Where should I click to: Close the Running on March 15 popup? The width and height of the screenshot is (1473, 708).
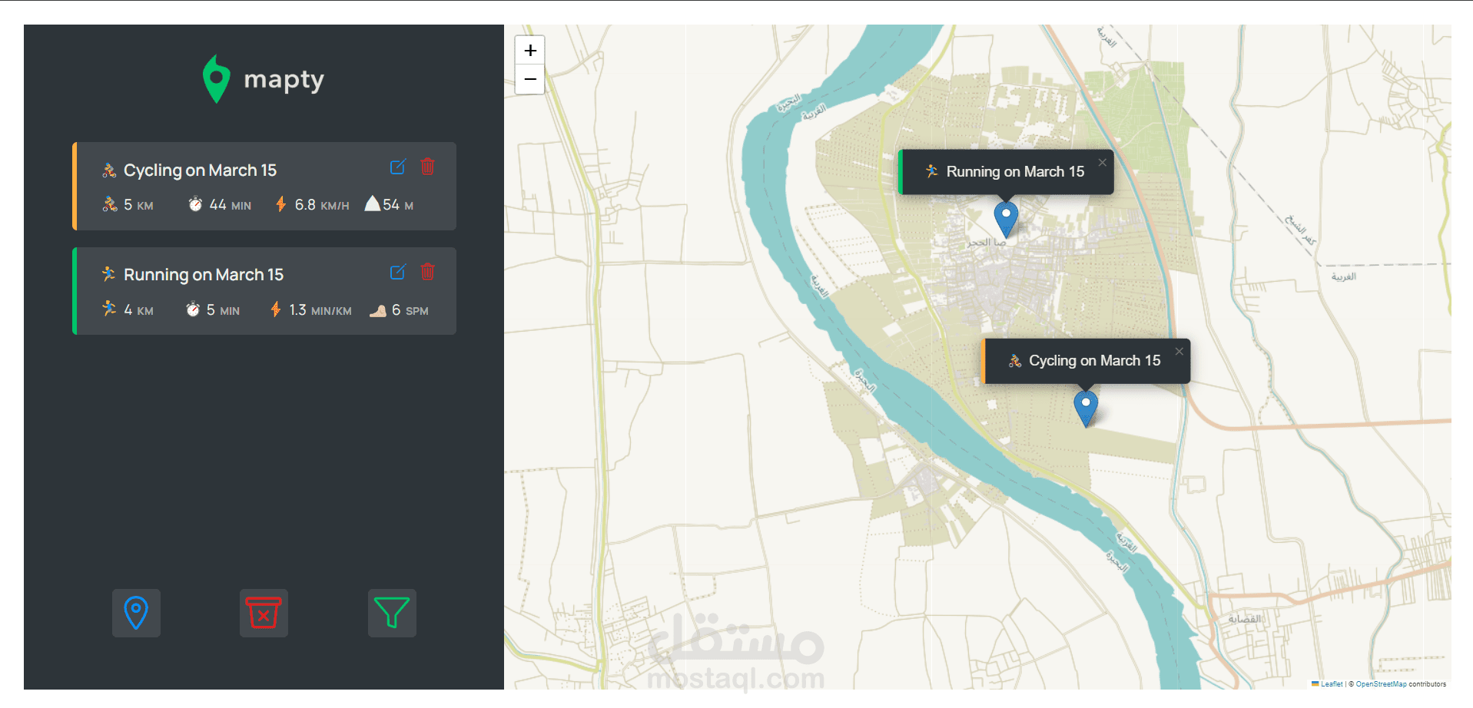(x=1102, y=162)
